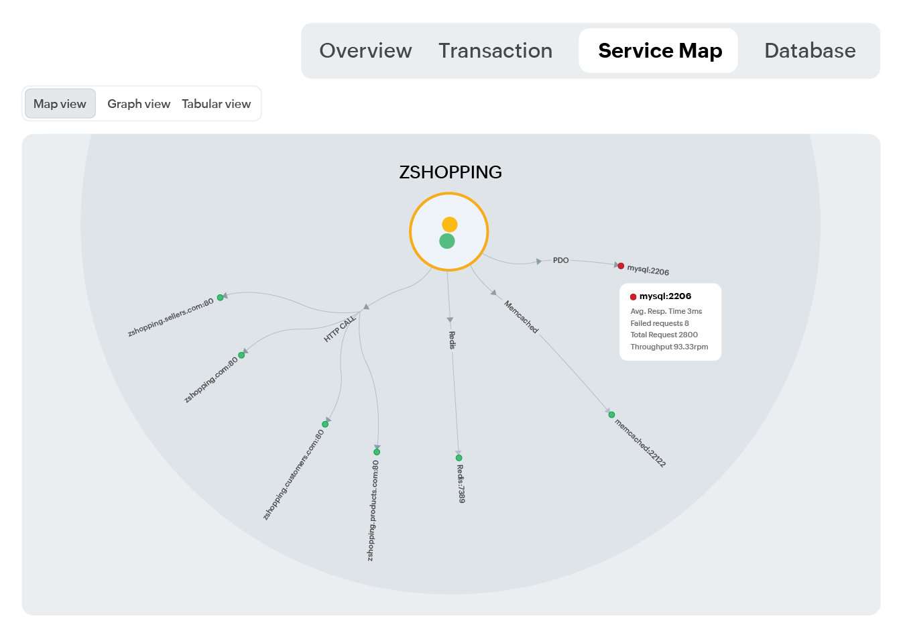Select the zshopping.sellers.com:80 node dot
The width and height of the screenshot is (901, 635).
[x=220, y=298]
